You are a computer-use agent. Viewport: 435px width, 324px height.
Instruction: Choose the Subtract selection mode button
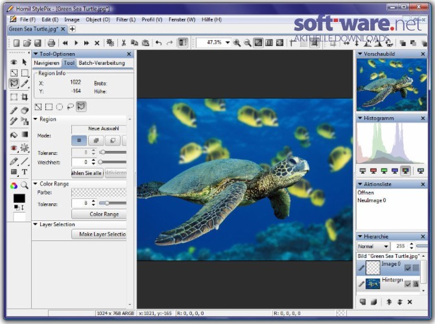coord(113,141)
